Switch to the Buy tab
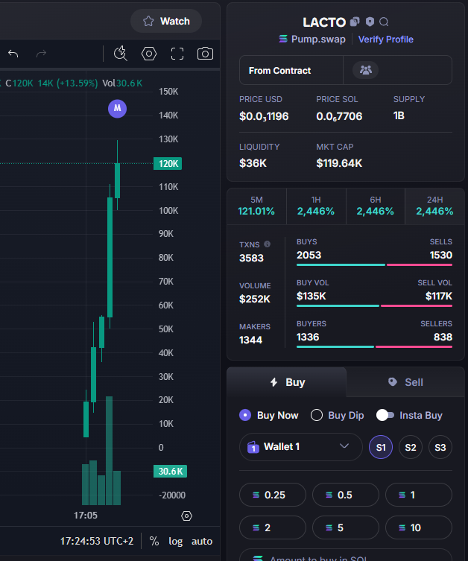The width and height of the screenshot is (468, 561). 287,382
